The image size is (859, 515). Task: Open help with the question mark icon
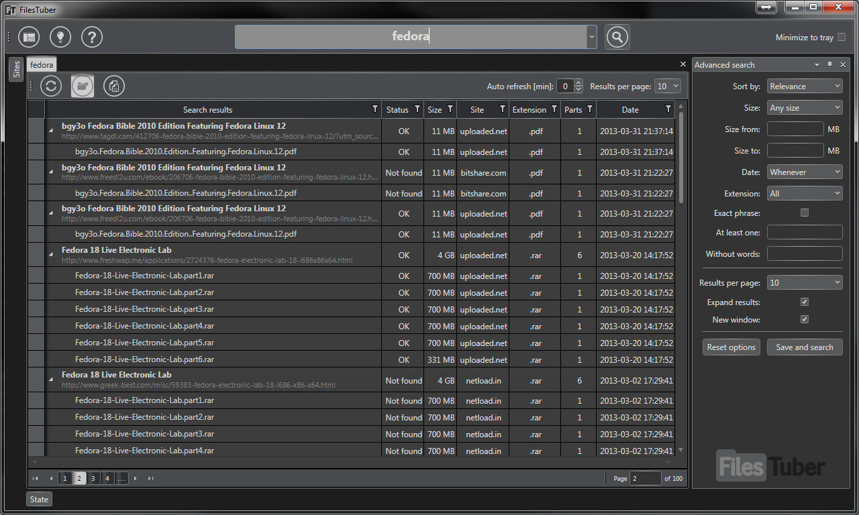[x=92, y=37]
